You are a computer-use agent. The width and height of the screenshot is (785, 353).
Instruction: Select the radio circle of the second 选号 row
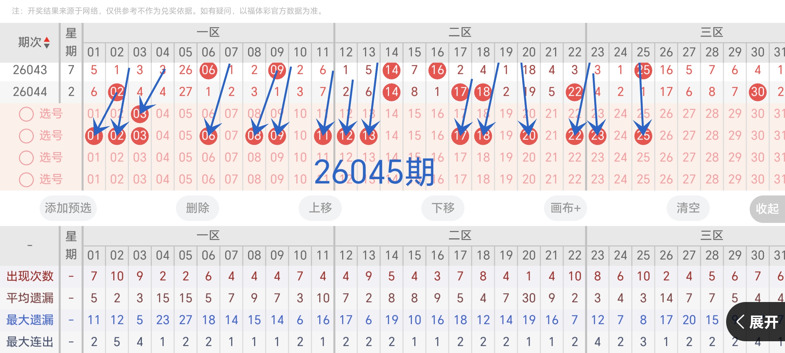click(x=26, y=136)
